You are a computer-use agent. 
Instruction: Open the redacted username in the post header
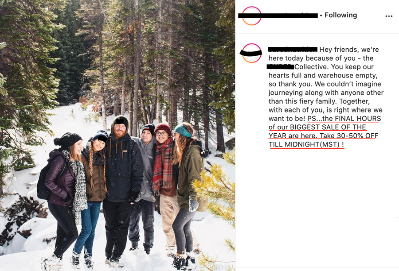278,15
